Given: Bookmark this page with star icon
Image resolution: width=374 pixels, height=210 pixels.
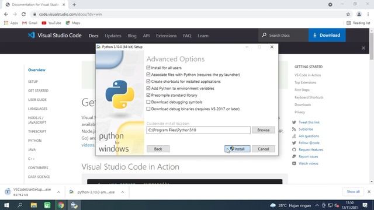Looking at the screenshot, I should pyautogui.click(x=348, y=14).
